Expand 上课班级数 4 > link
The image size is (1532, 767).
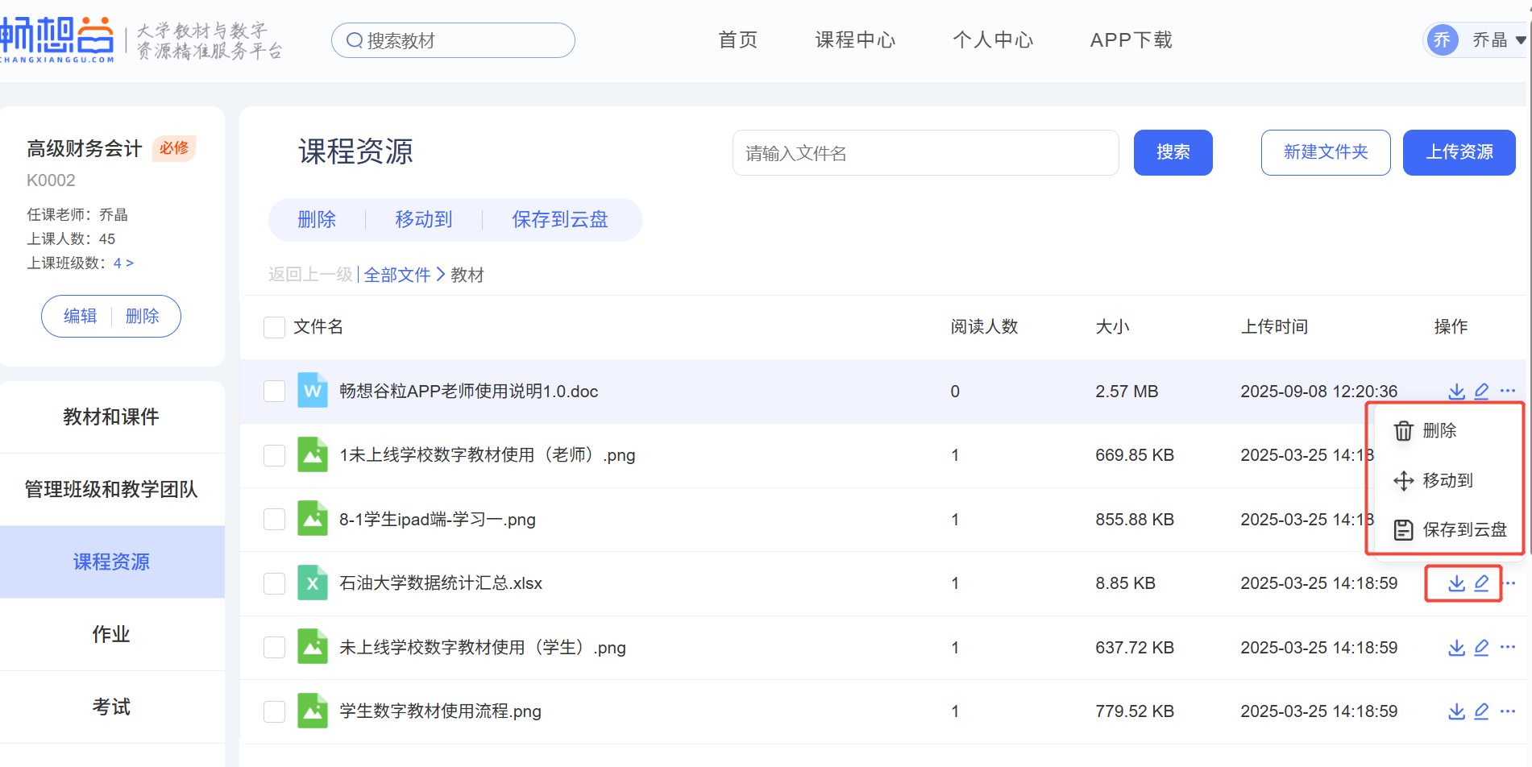coord(124,263)
